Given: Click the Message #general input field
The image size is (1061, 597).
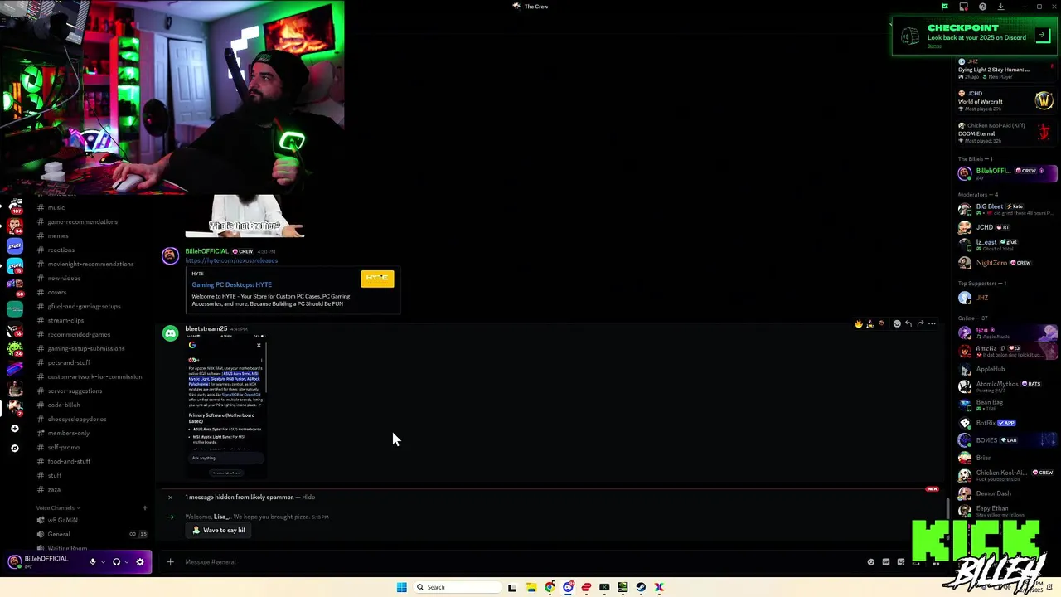Looking at the screenshot, I should pyautogui.click(x=514, y=561).
